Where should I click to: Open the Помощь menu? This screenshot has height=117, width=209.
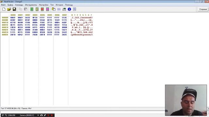pyautogui.click(x=69, y=5)
